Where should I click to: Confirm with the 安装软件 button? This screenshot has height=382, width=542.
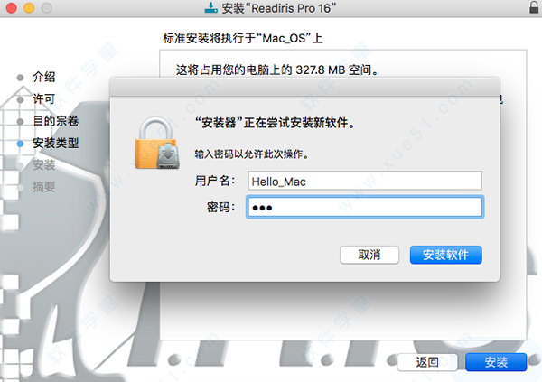click(x=446, y=256)
